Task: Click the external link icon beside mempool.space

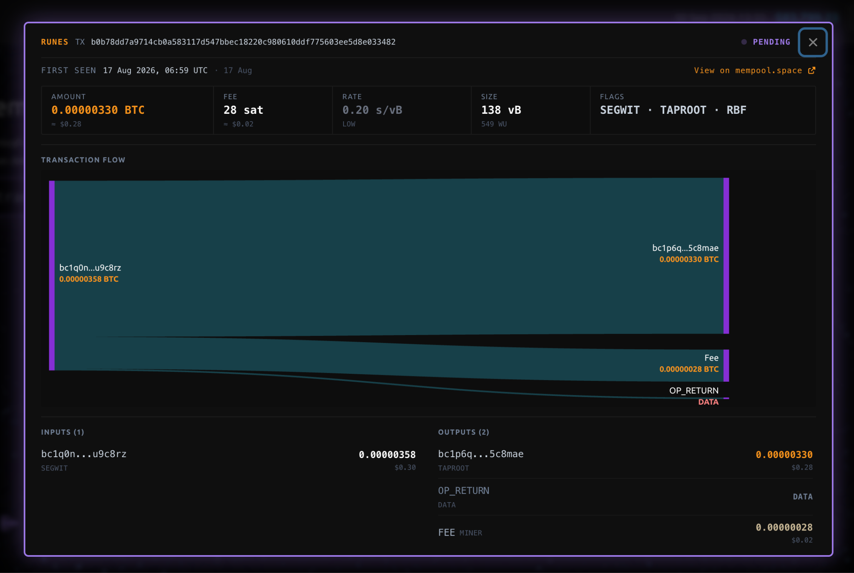Action: click(811, 70)
